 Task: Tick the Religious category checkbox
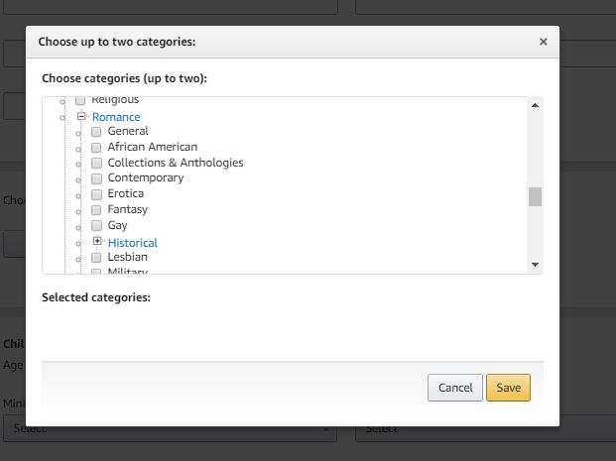[81, 101]
